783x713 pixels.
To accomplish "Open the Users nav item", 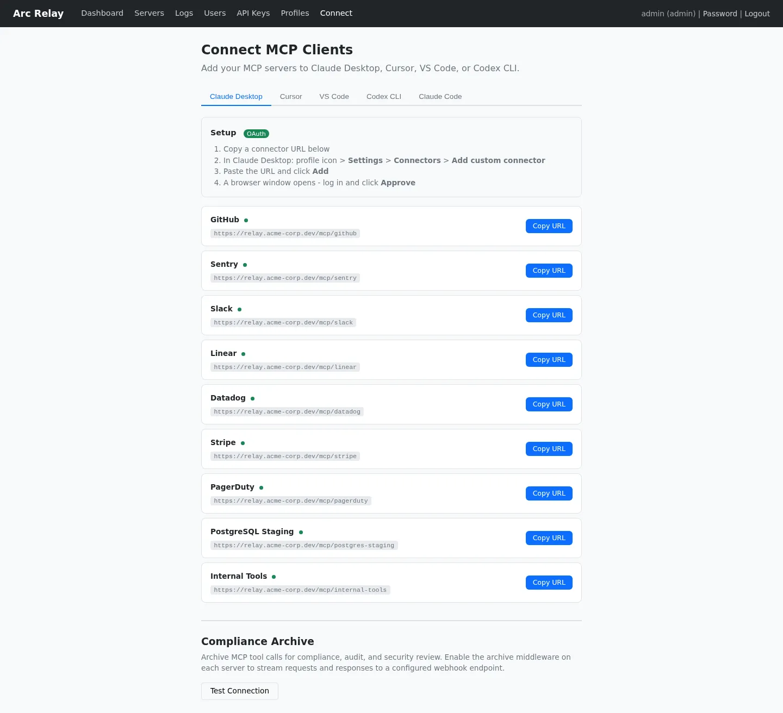I will pos(215,13).
